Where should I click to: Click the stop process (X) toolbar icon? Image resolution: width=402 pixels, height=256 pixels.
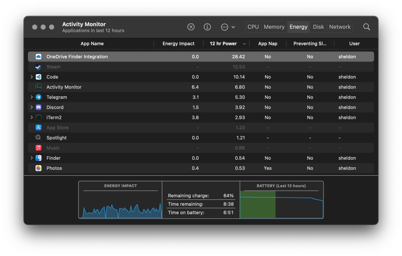click(x=191, y=27)
